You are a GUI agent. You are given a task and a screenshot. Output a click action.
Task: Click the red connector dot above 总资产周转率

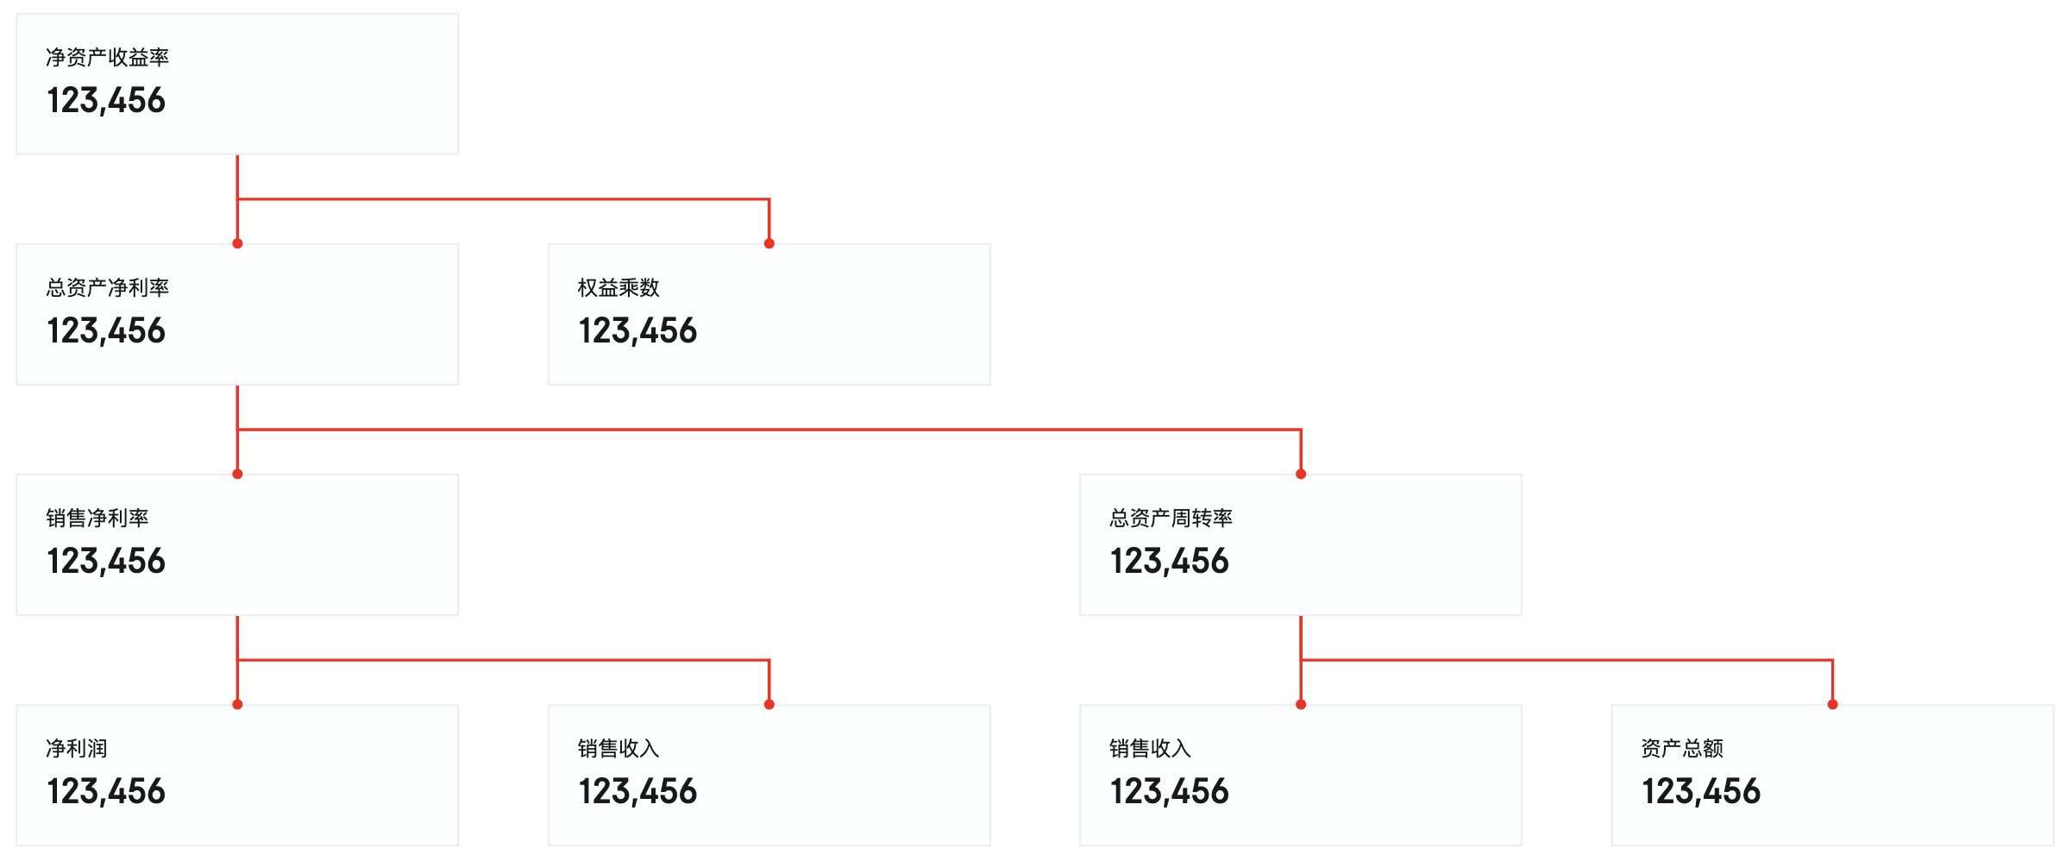[x=1301, y=474]
